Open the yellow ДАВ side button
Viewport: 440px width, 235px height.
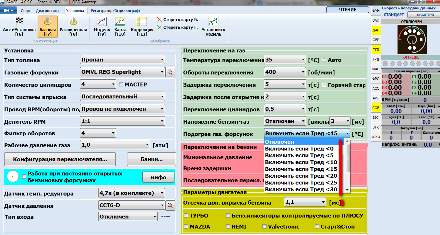pyautogui.click(x=376, y=30)
